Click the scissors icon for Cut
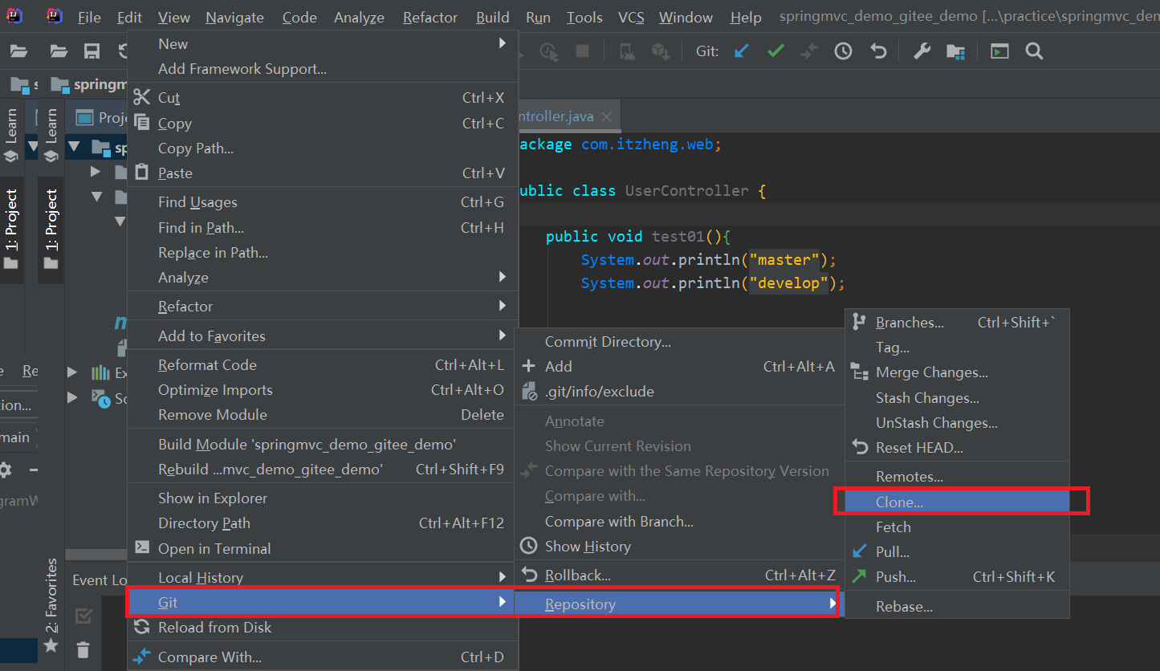Viewport: 1160px width, 671px height. point(142,97)
